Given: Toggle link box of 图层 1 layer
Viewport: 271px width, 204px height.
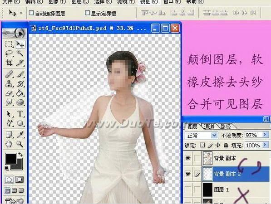Looking at the screenshot, I should tap(197, 189).
